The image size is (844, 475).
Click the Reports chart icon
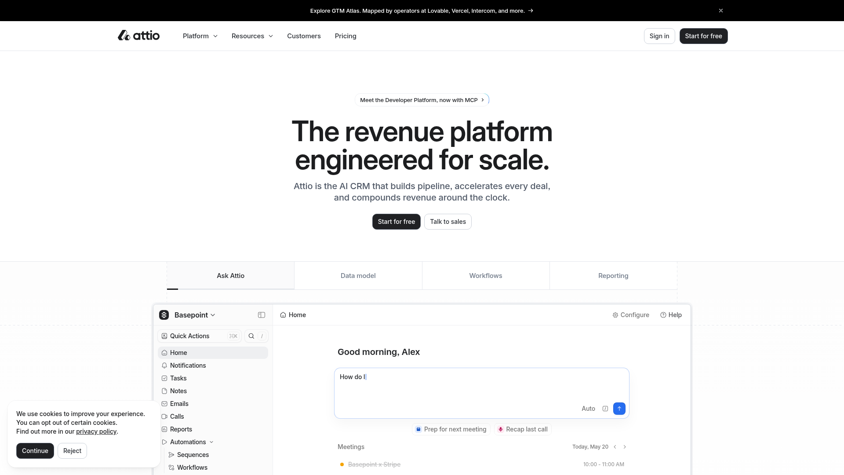pyautogui.click(x=164, y=429)
